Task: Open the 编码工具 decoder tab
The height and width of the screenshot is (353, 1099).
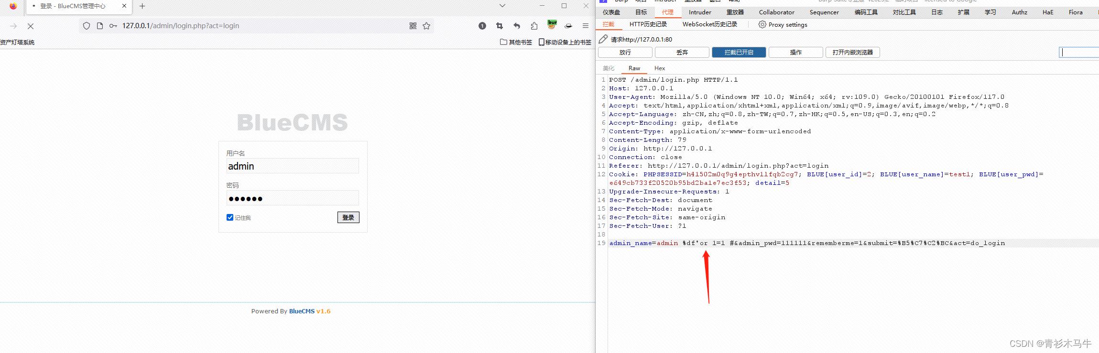Action: pyautogui.click(x=866, y=12)
